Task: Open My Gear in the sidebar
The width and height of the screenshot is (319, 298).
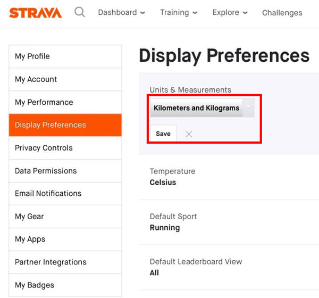Action: tap(65, 217)
